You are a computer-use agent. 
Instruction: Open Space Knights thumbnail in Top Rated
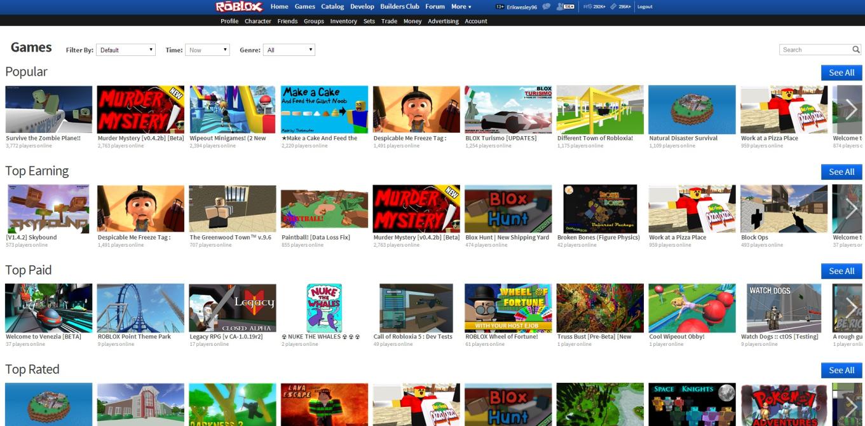pyautogui.click(x=692, y=404)
